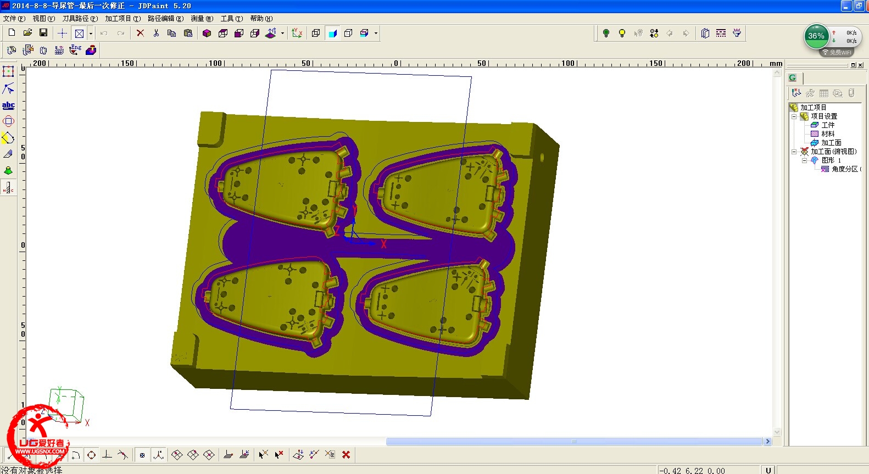This screenshot has height=474, width=869.
Task: Open the dropdown arrow beside the boxed X button
Action: pyautogui.click(x=91, y=34)
